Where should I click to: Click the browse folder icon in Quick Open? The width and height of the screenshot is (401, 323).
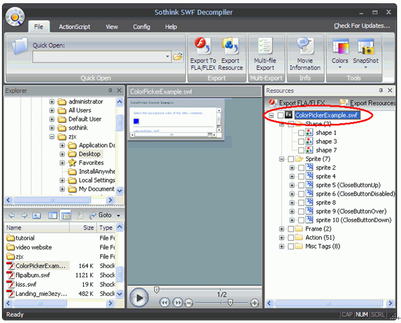[178, 57]
